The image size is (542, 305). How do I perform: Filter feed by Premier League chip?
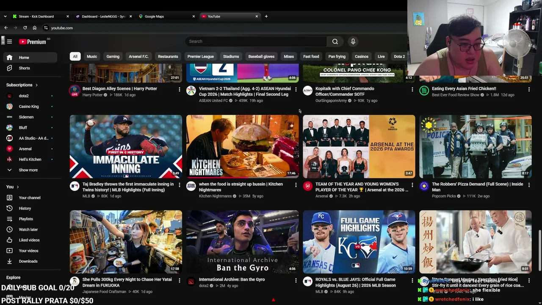tap(201, 56)
